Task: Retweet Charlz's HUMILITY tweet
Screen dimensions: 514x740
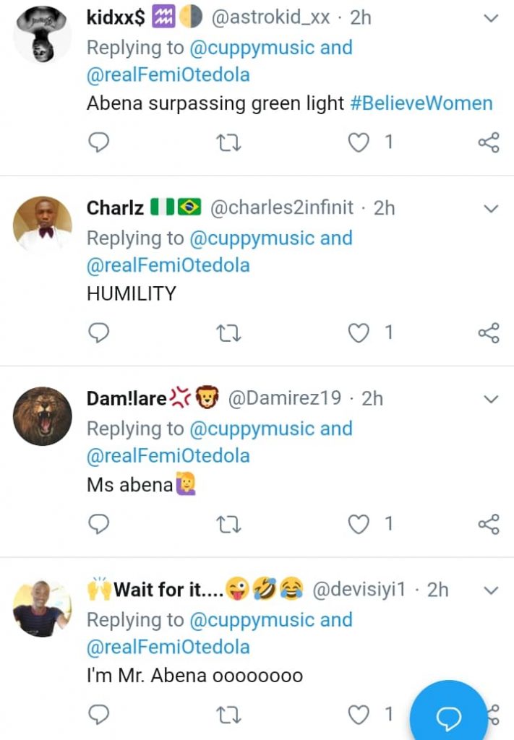Action: [229, 332]
